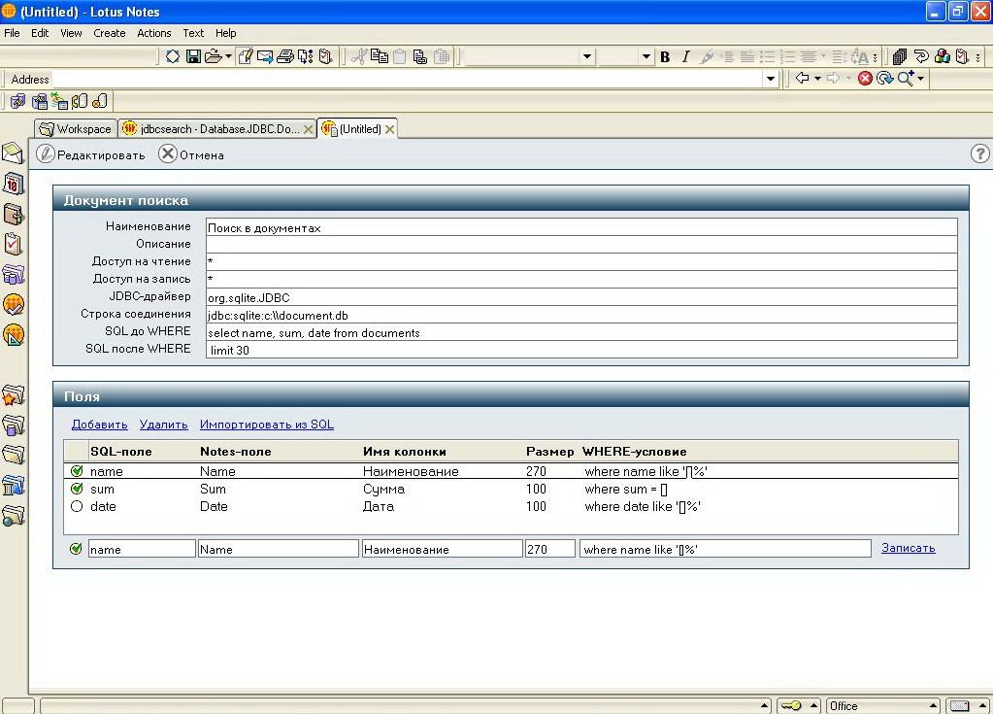Click the Print toolbar icon
This screenshot has height=714, width=993.
coord(284,56)
